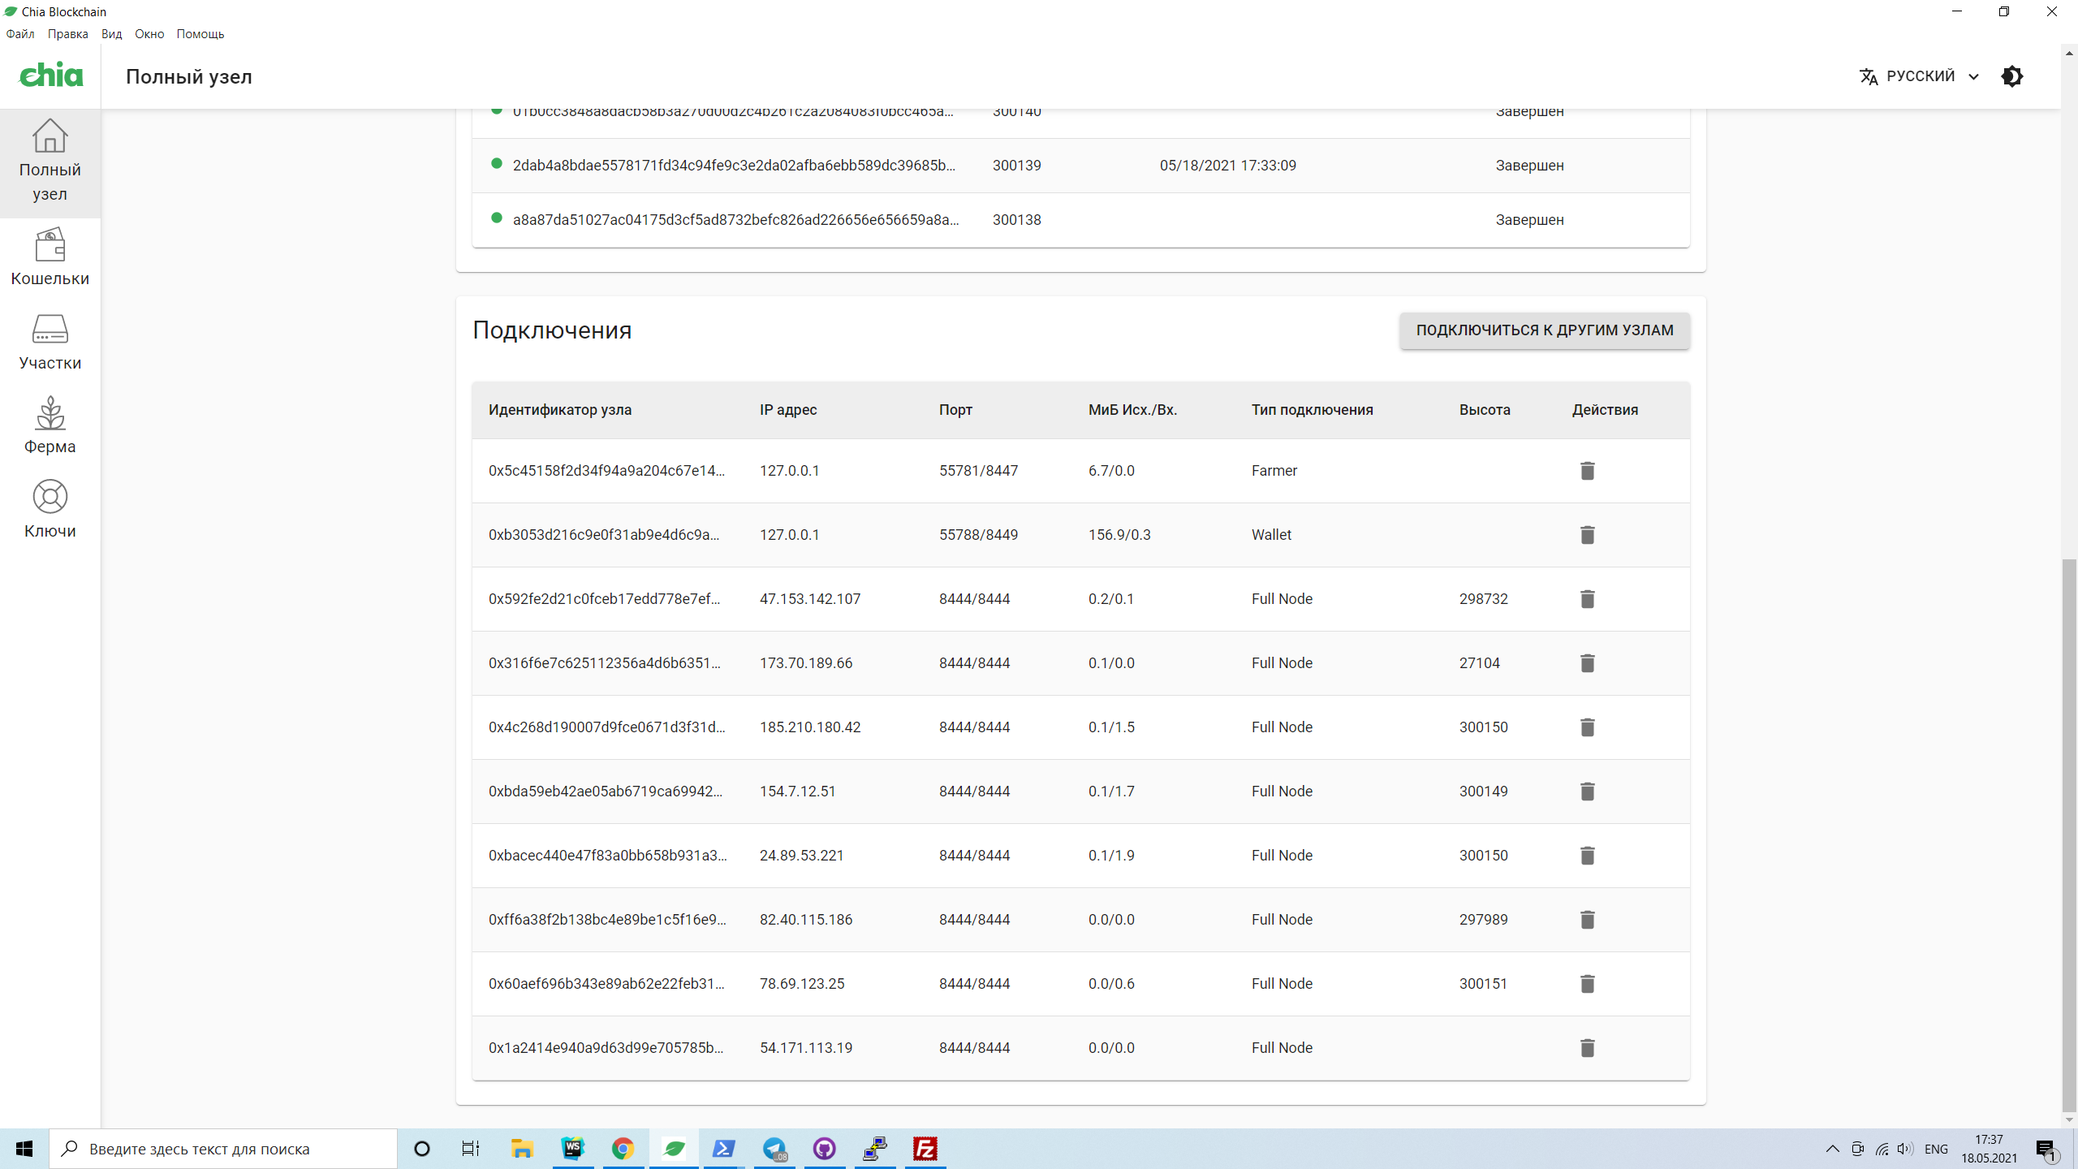Open Telegram from the taskbar
This screenshot has width=2078, height=1169.
(774, 1149)
